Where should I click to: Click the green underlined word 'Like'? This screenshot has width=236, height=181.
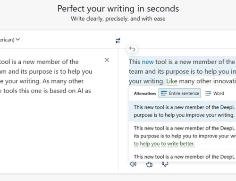(172, 81)
